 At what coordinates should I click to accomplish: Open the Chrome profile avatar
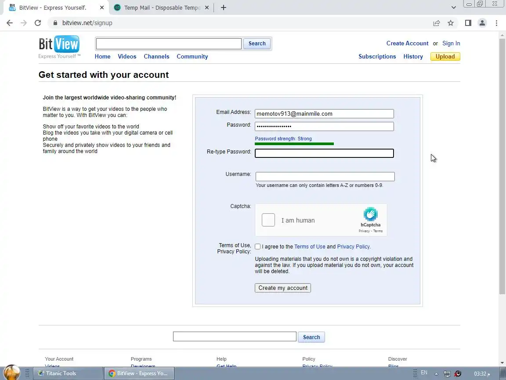[482, 23]
